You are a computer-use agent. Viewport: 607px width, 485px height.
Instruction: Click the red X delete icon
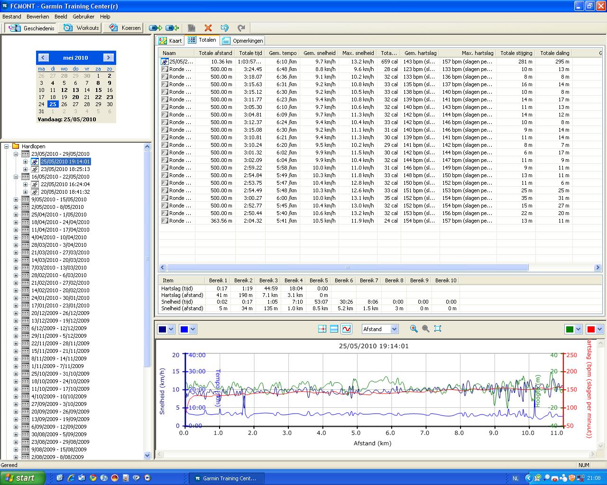pyautogui.click(x=208, y=28)
